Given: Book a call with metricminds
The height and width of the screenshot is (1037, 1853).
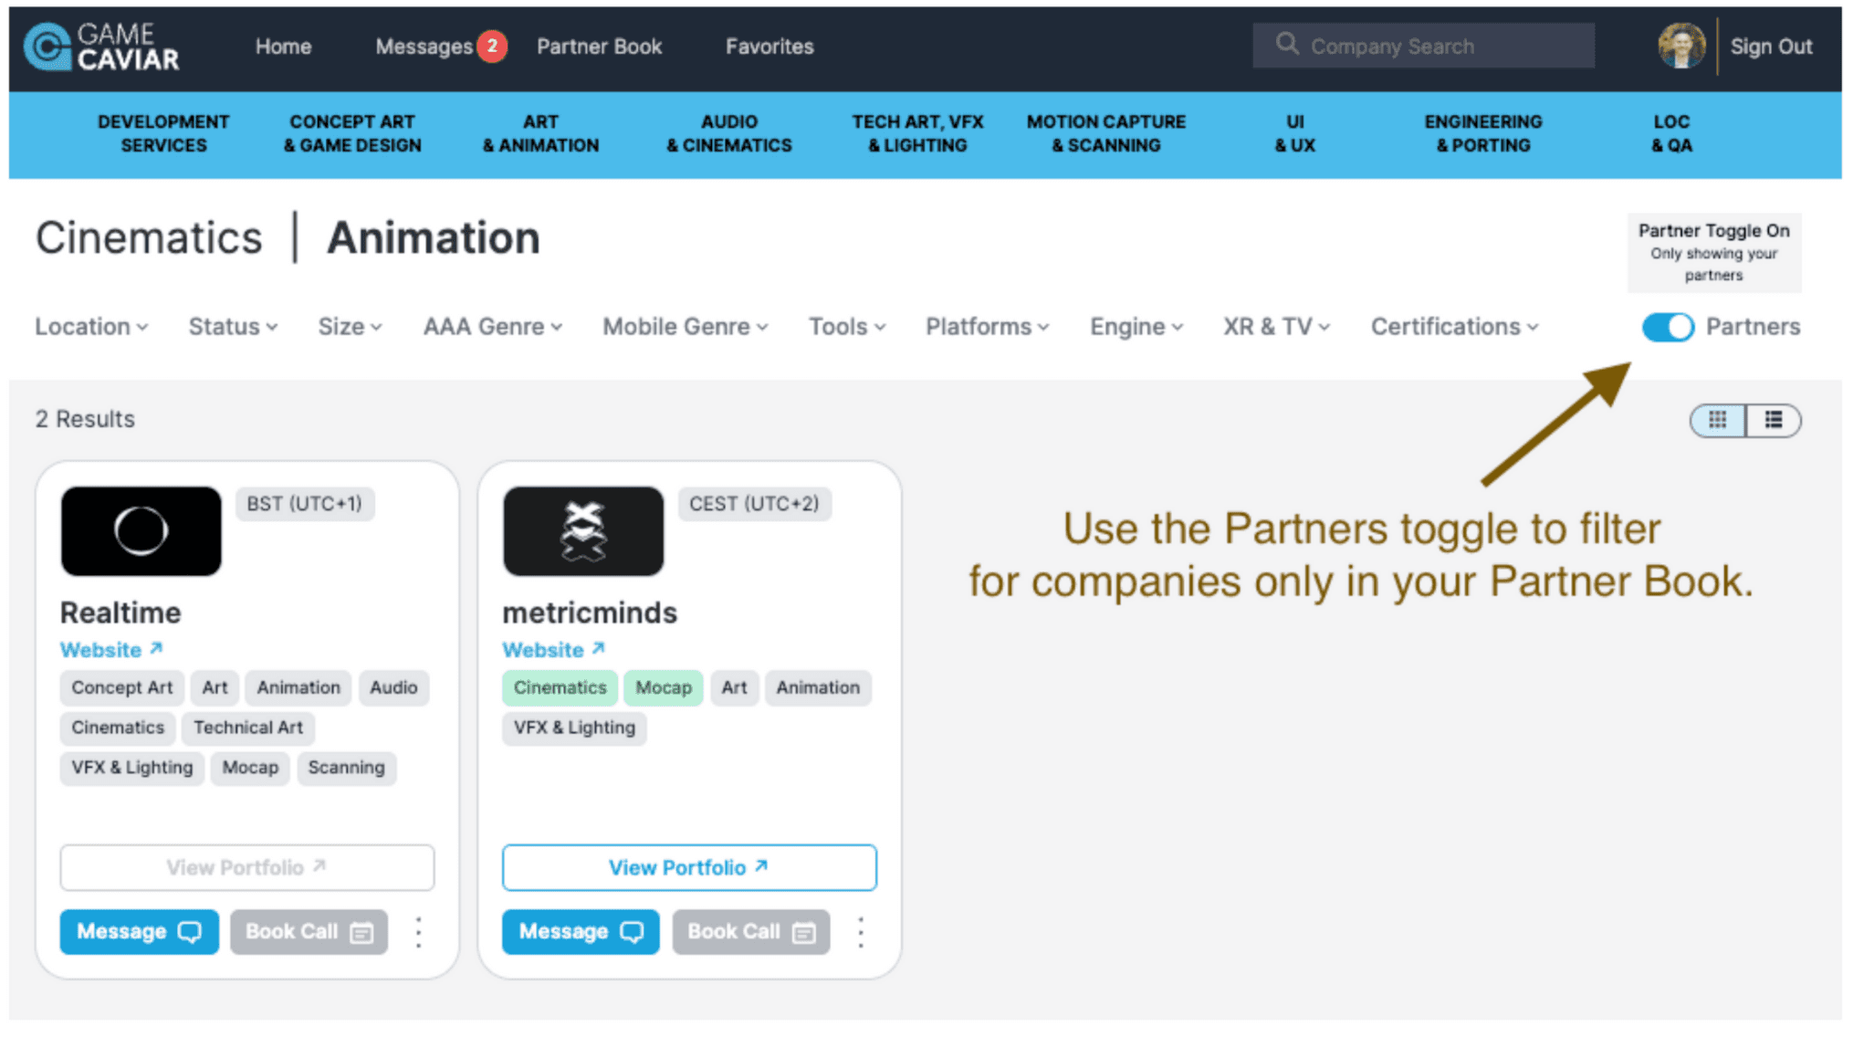Looking at the screenshot, I should tap(751, 932).
